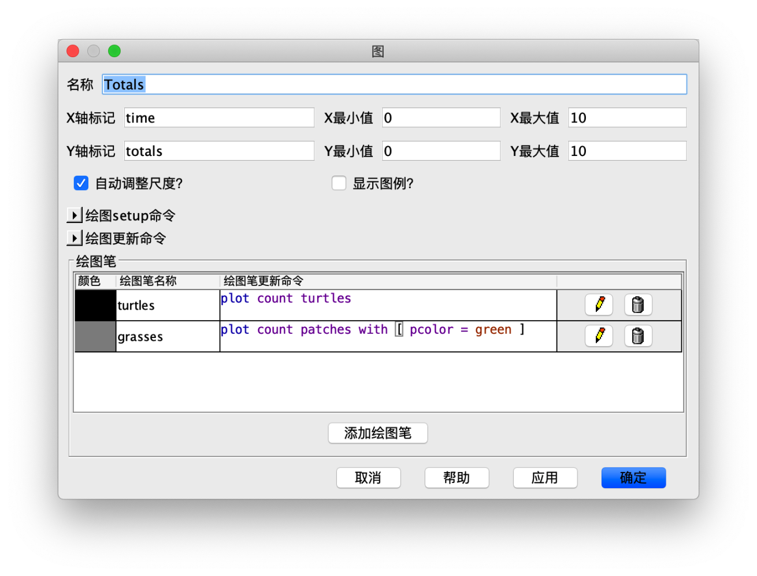This screenshot has width=757, height=576.
Task: Click the X最小值 input field
Action: pyautogui.click(x=441, y=118)
